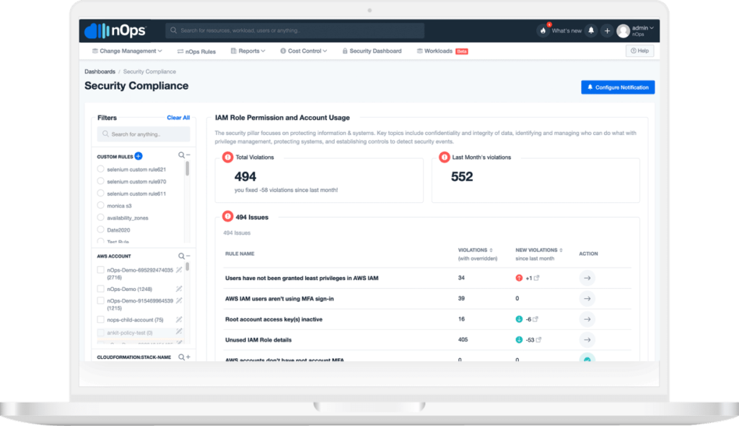Click AWS Account list scrollbar

tap(187, 266)
